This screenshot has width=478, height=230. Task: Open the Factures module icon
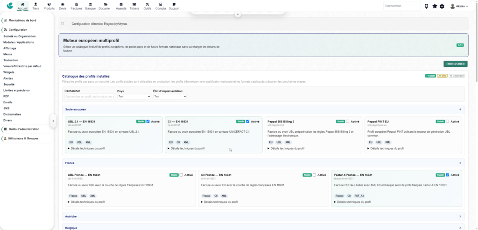click(x=77, y=4)
